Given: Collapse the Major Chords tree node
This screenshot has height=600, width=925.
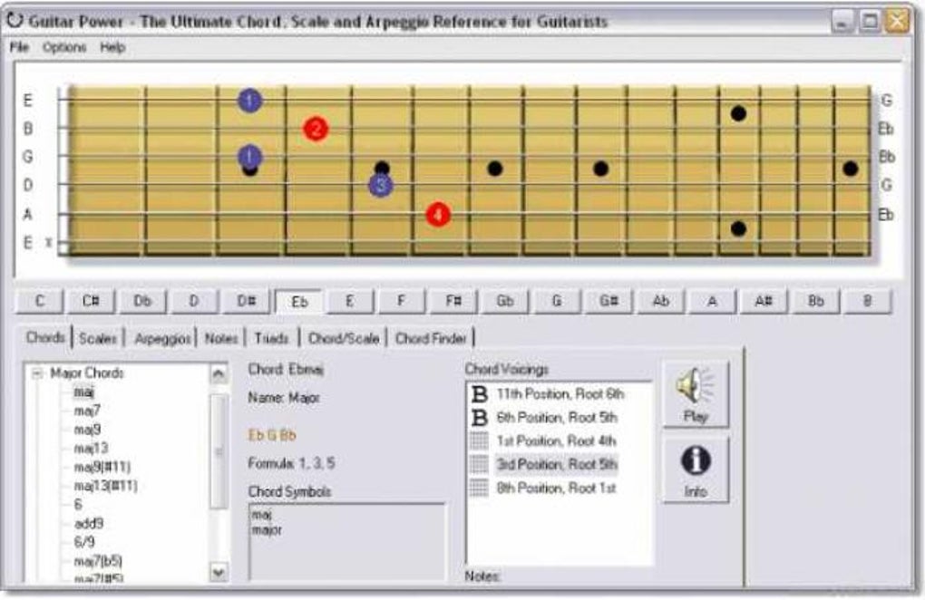Looking at the screenshot, I should 37,373.
